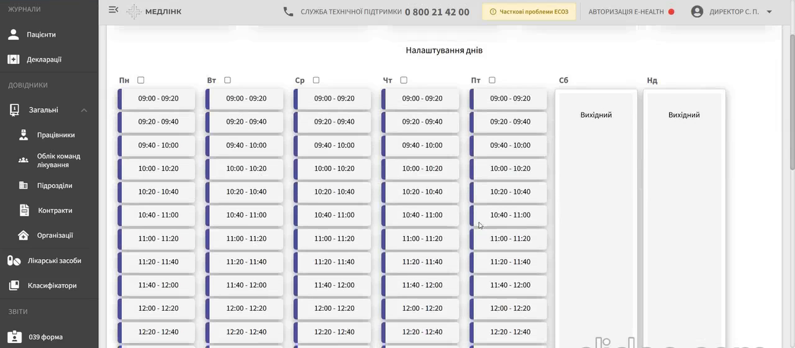
Task: Click the Лікарські засоби pill icon
Action: (14, 260)
